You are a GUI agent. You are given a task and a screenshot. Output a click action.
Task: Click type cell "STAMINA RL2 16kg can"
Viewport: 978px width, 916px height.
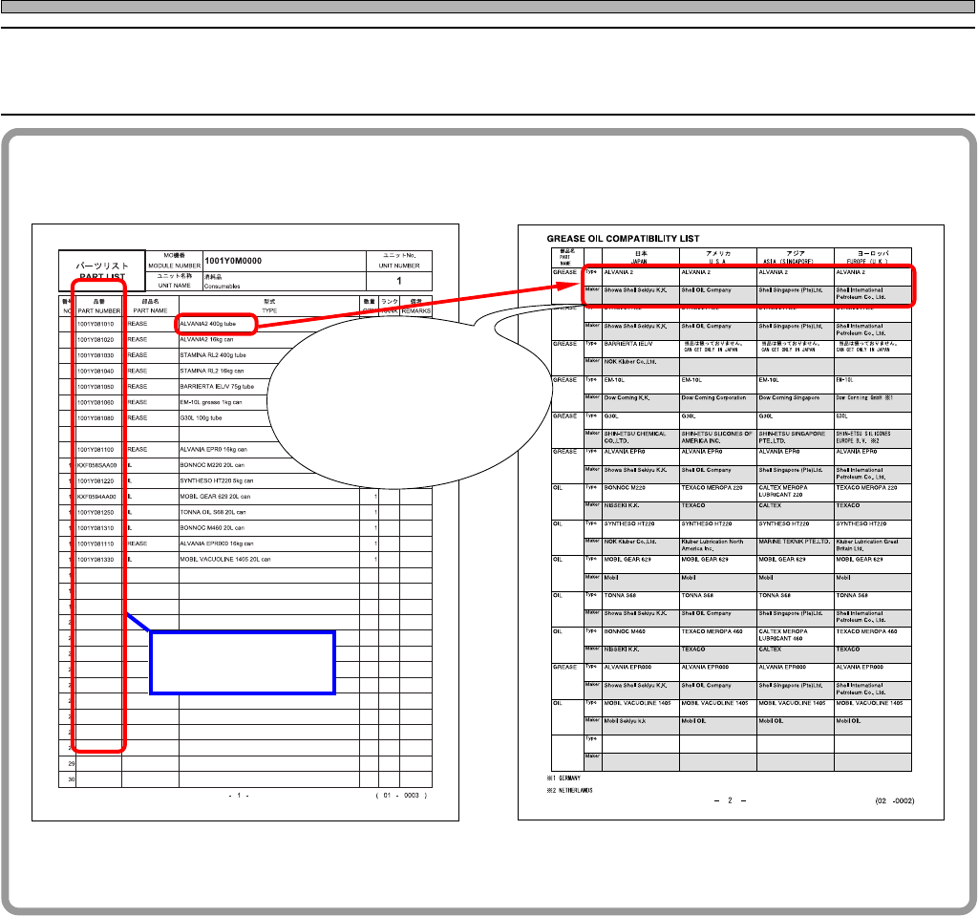pos(211,372)
